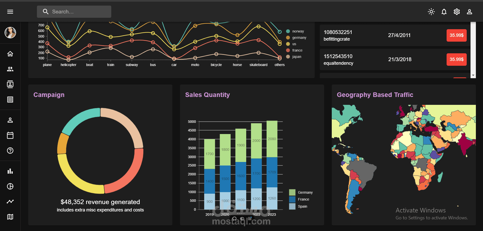483x231 pixels.
Task: Open contacts information icon in sidebar
Action: (10, 84)
